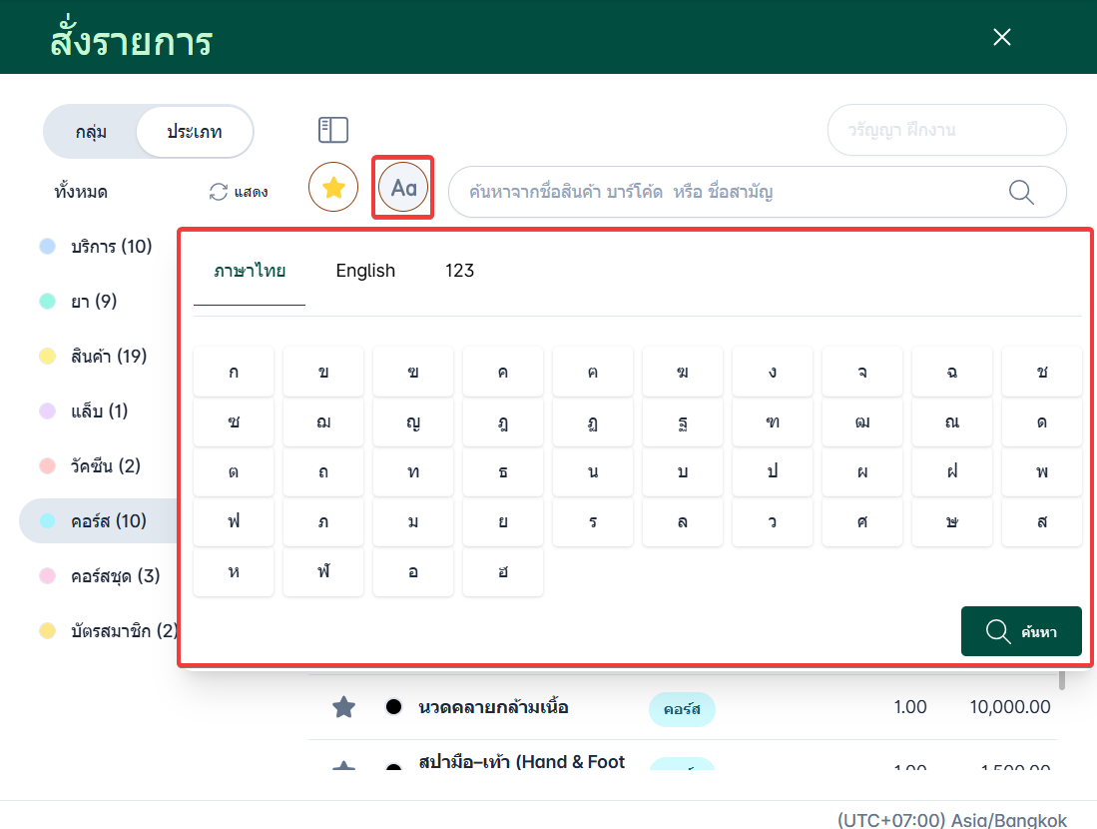The image size is (1097, 829).
Task: Select the ภาษาไทย keyboard tab
Action: coord(250,271)
